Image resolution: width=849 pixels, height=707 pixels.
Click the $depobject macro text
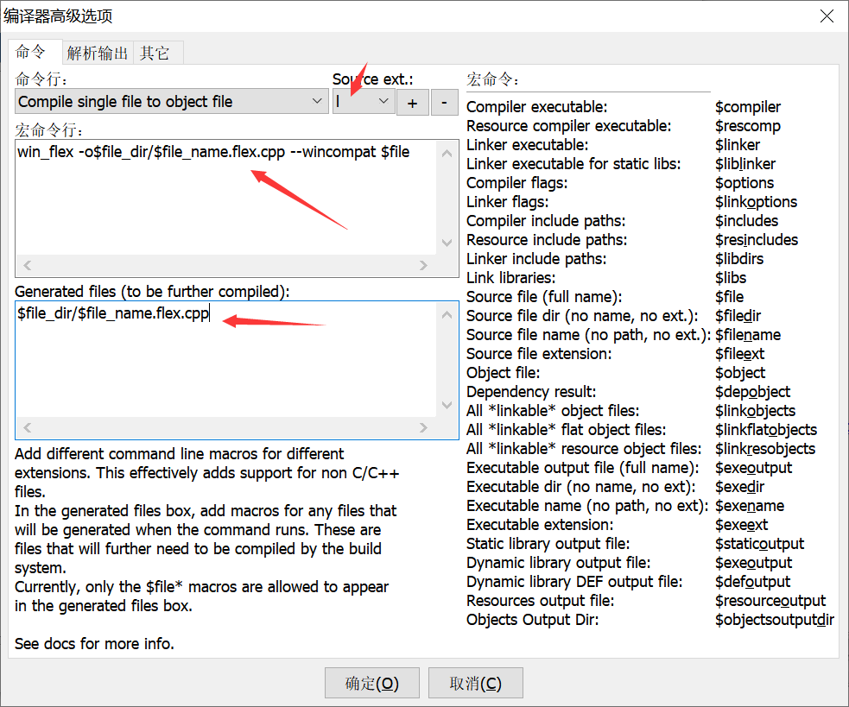[x=752, y=392]
